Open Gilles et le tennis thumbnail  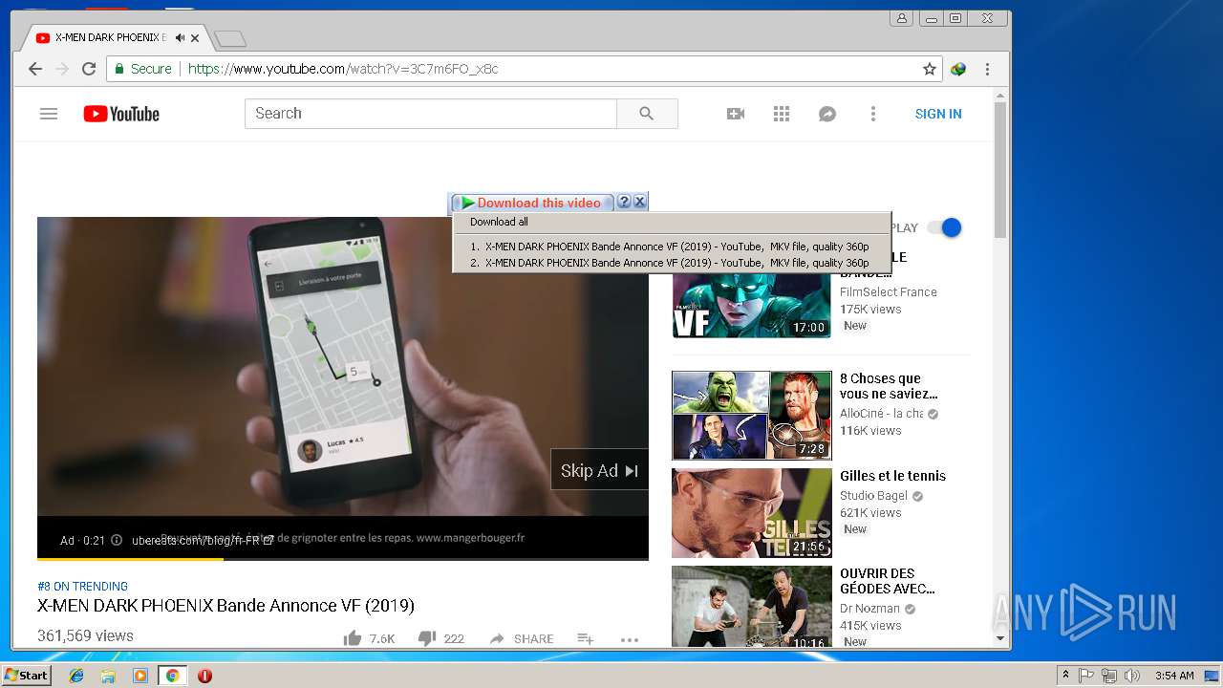752,513
